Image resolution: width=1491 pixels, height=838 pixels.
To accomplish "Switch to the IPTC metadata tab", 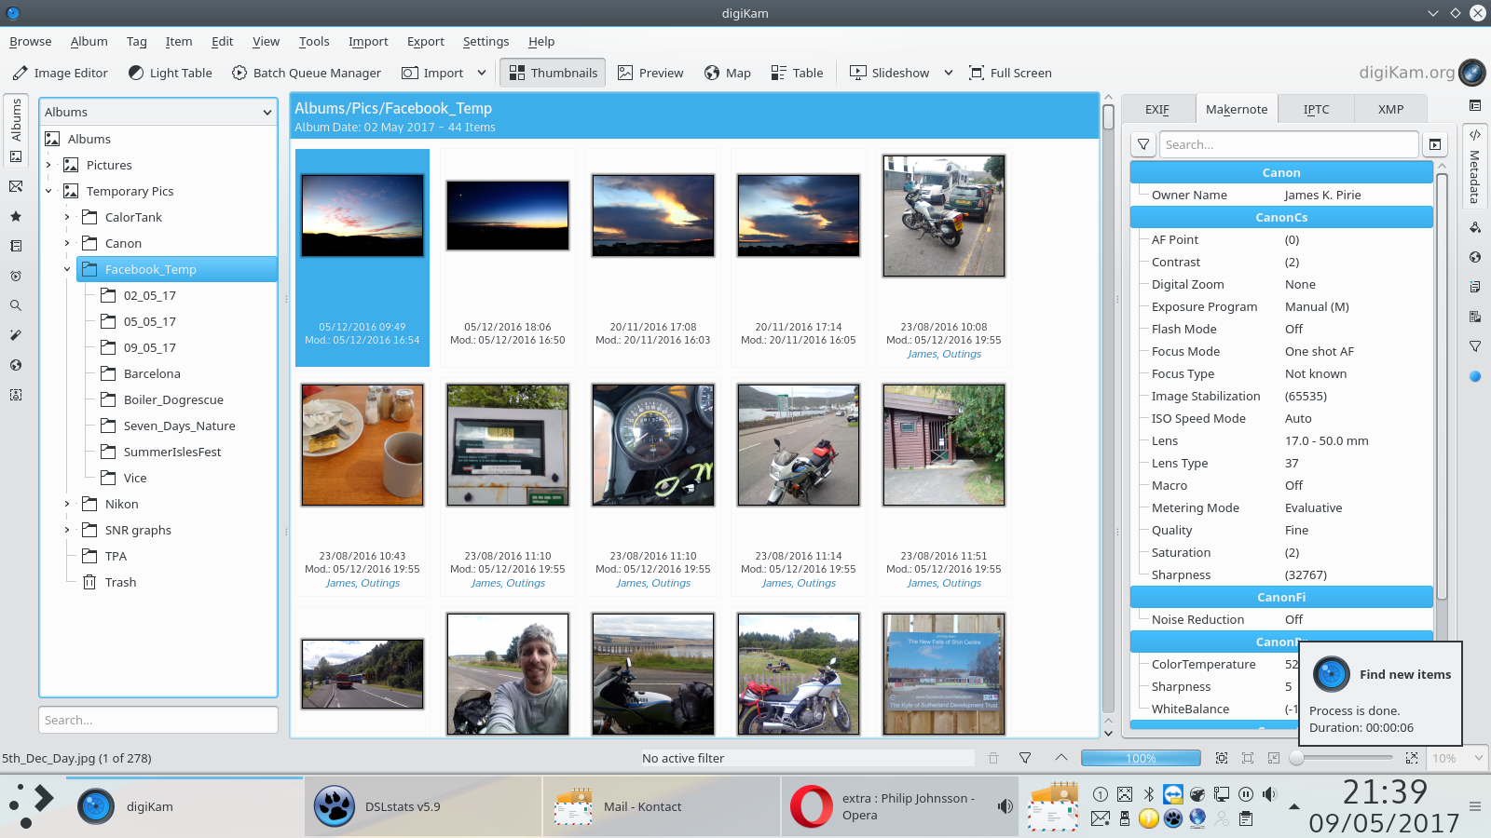I will pos(1316,109).
